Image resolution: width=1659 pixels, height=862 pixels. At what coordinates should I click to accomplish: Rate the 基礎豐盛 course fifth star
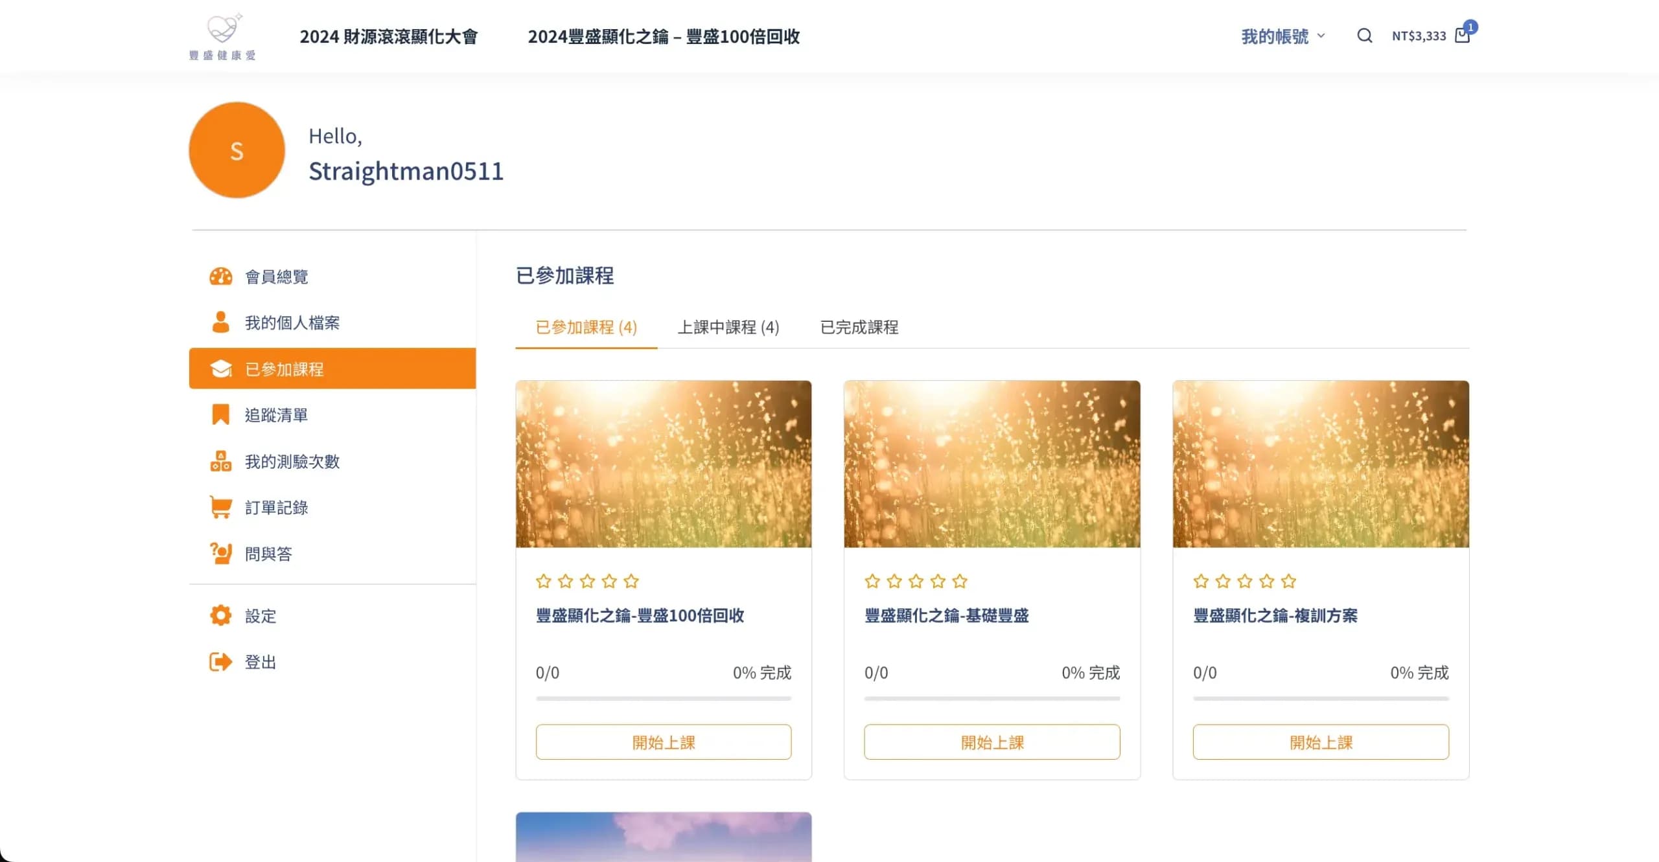[x=960, y=581]
